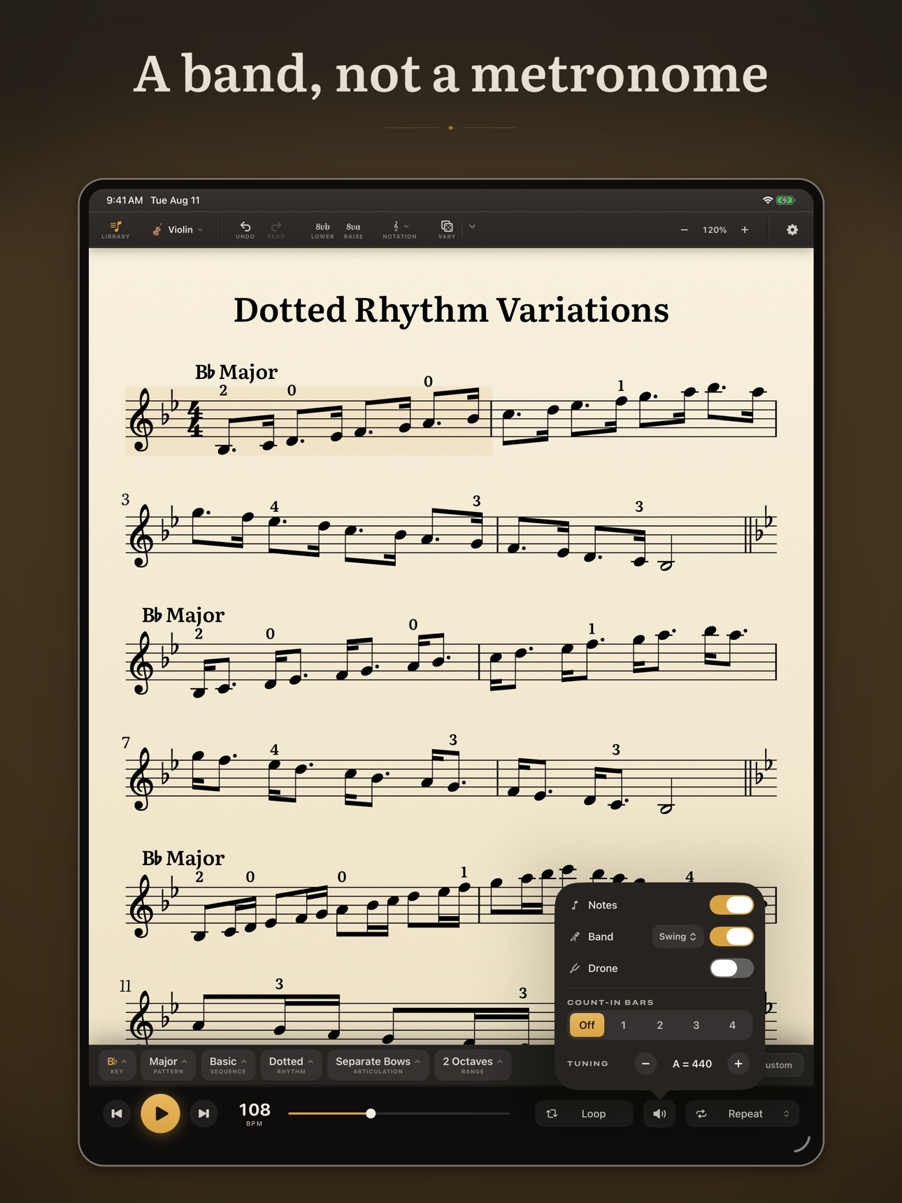This screenshot has height=1203, width=902.
Task: Skip to the next exercise
Action: [203, 1113]
